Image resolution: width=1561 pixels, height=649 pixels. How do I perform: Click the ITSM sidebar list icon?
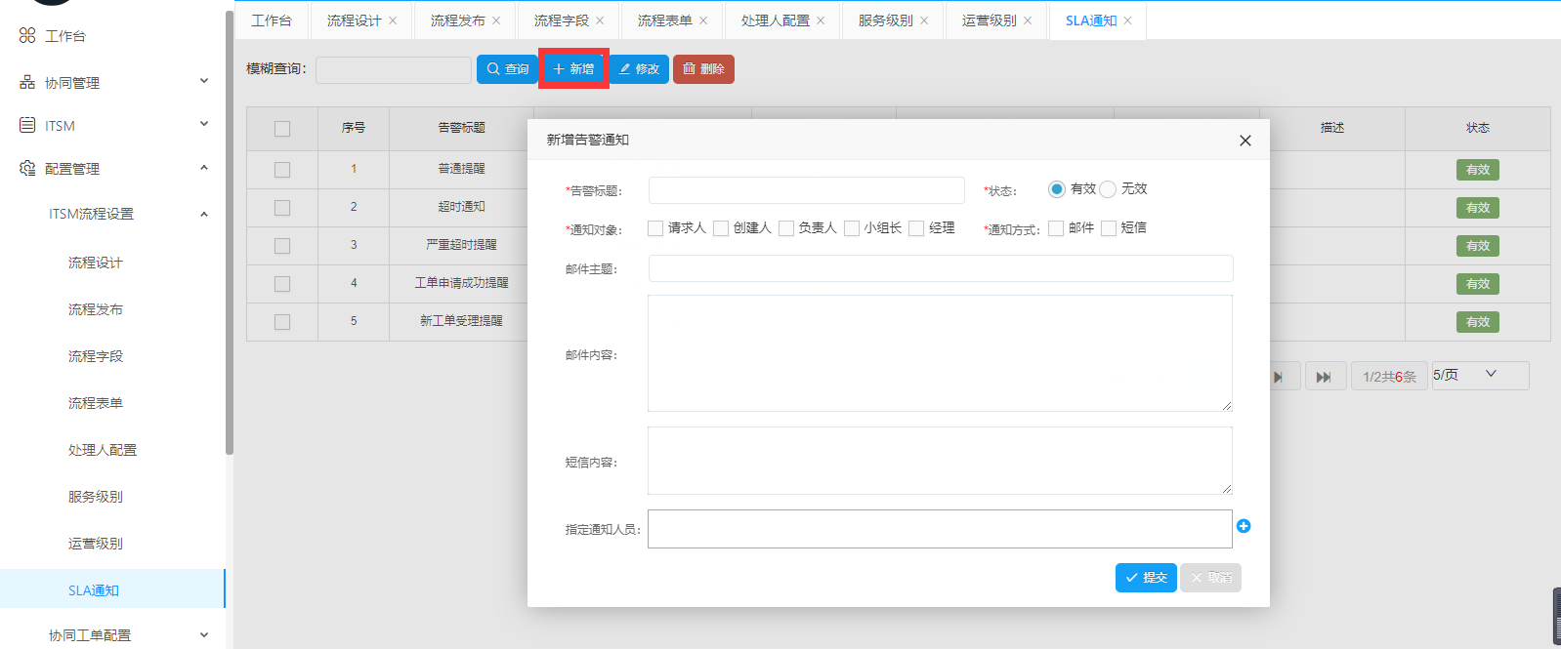[27, 125]
